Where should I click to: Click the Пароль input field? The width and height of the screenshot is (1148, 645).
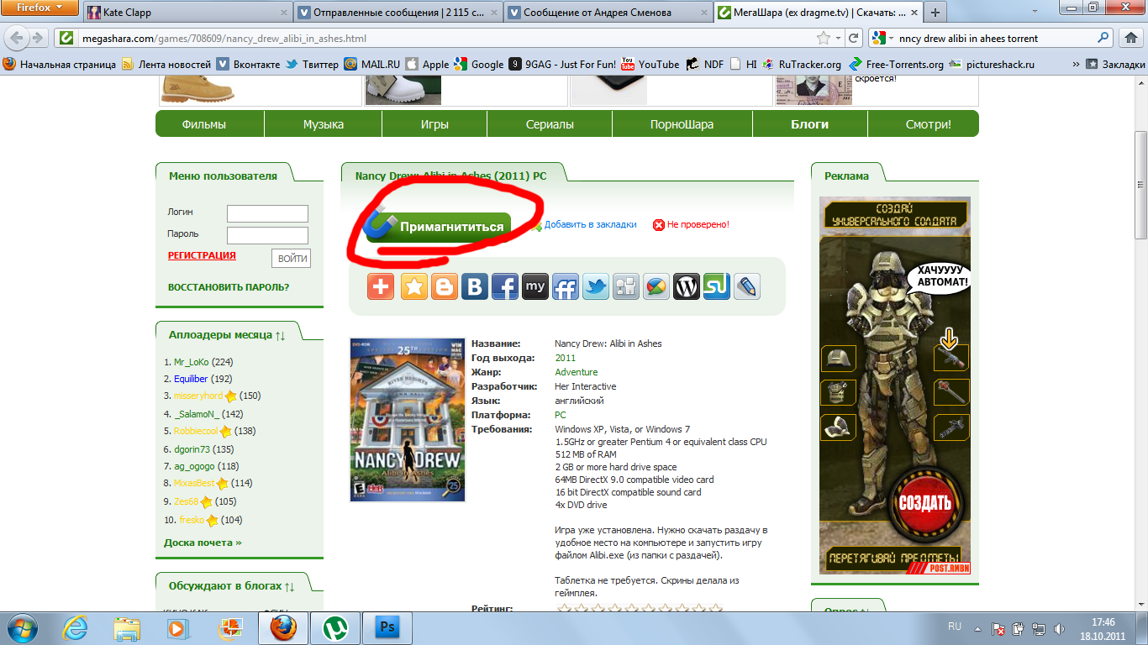pos(267,235)
